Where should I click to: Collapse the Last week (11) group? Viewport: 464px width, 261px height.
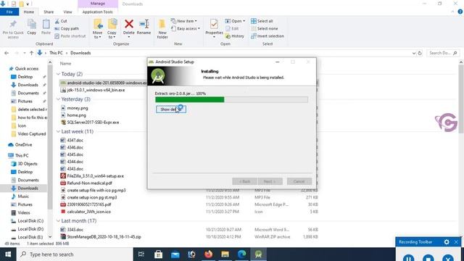tap(58, 131)
